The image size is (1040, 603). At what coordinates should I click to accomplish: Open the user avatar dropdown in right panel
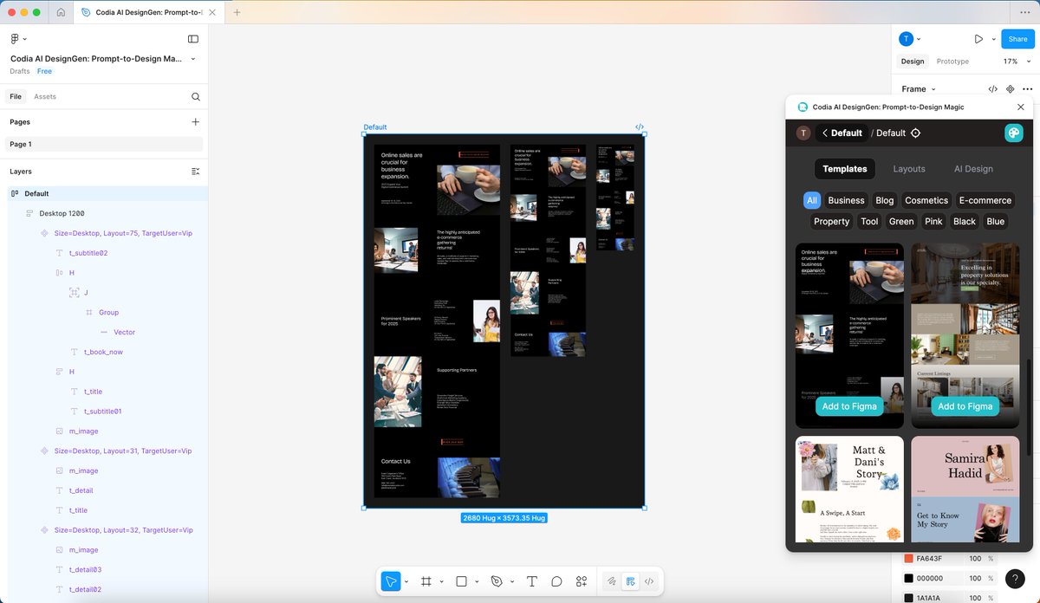919,39
